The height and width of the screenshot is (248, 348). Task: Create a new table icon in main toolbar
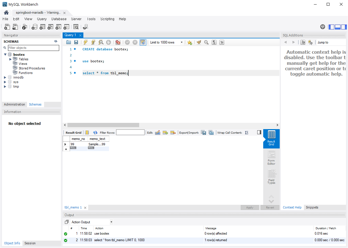coord(42,27)
